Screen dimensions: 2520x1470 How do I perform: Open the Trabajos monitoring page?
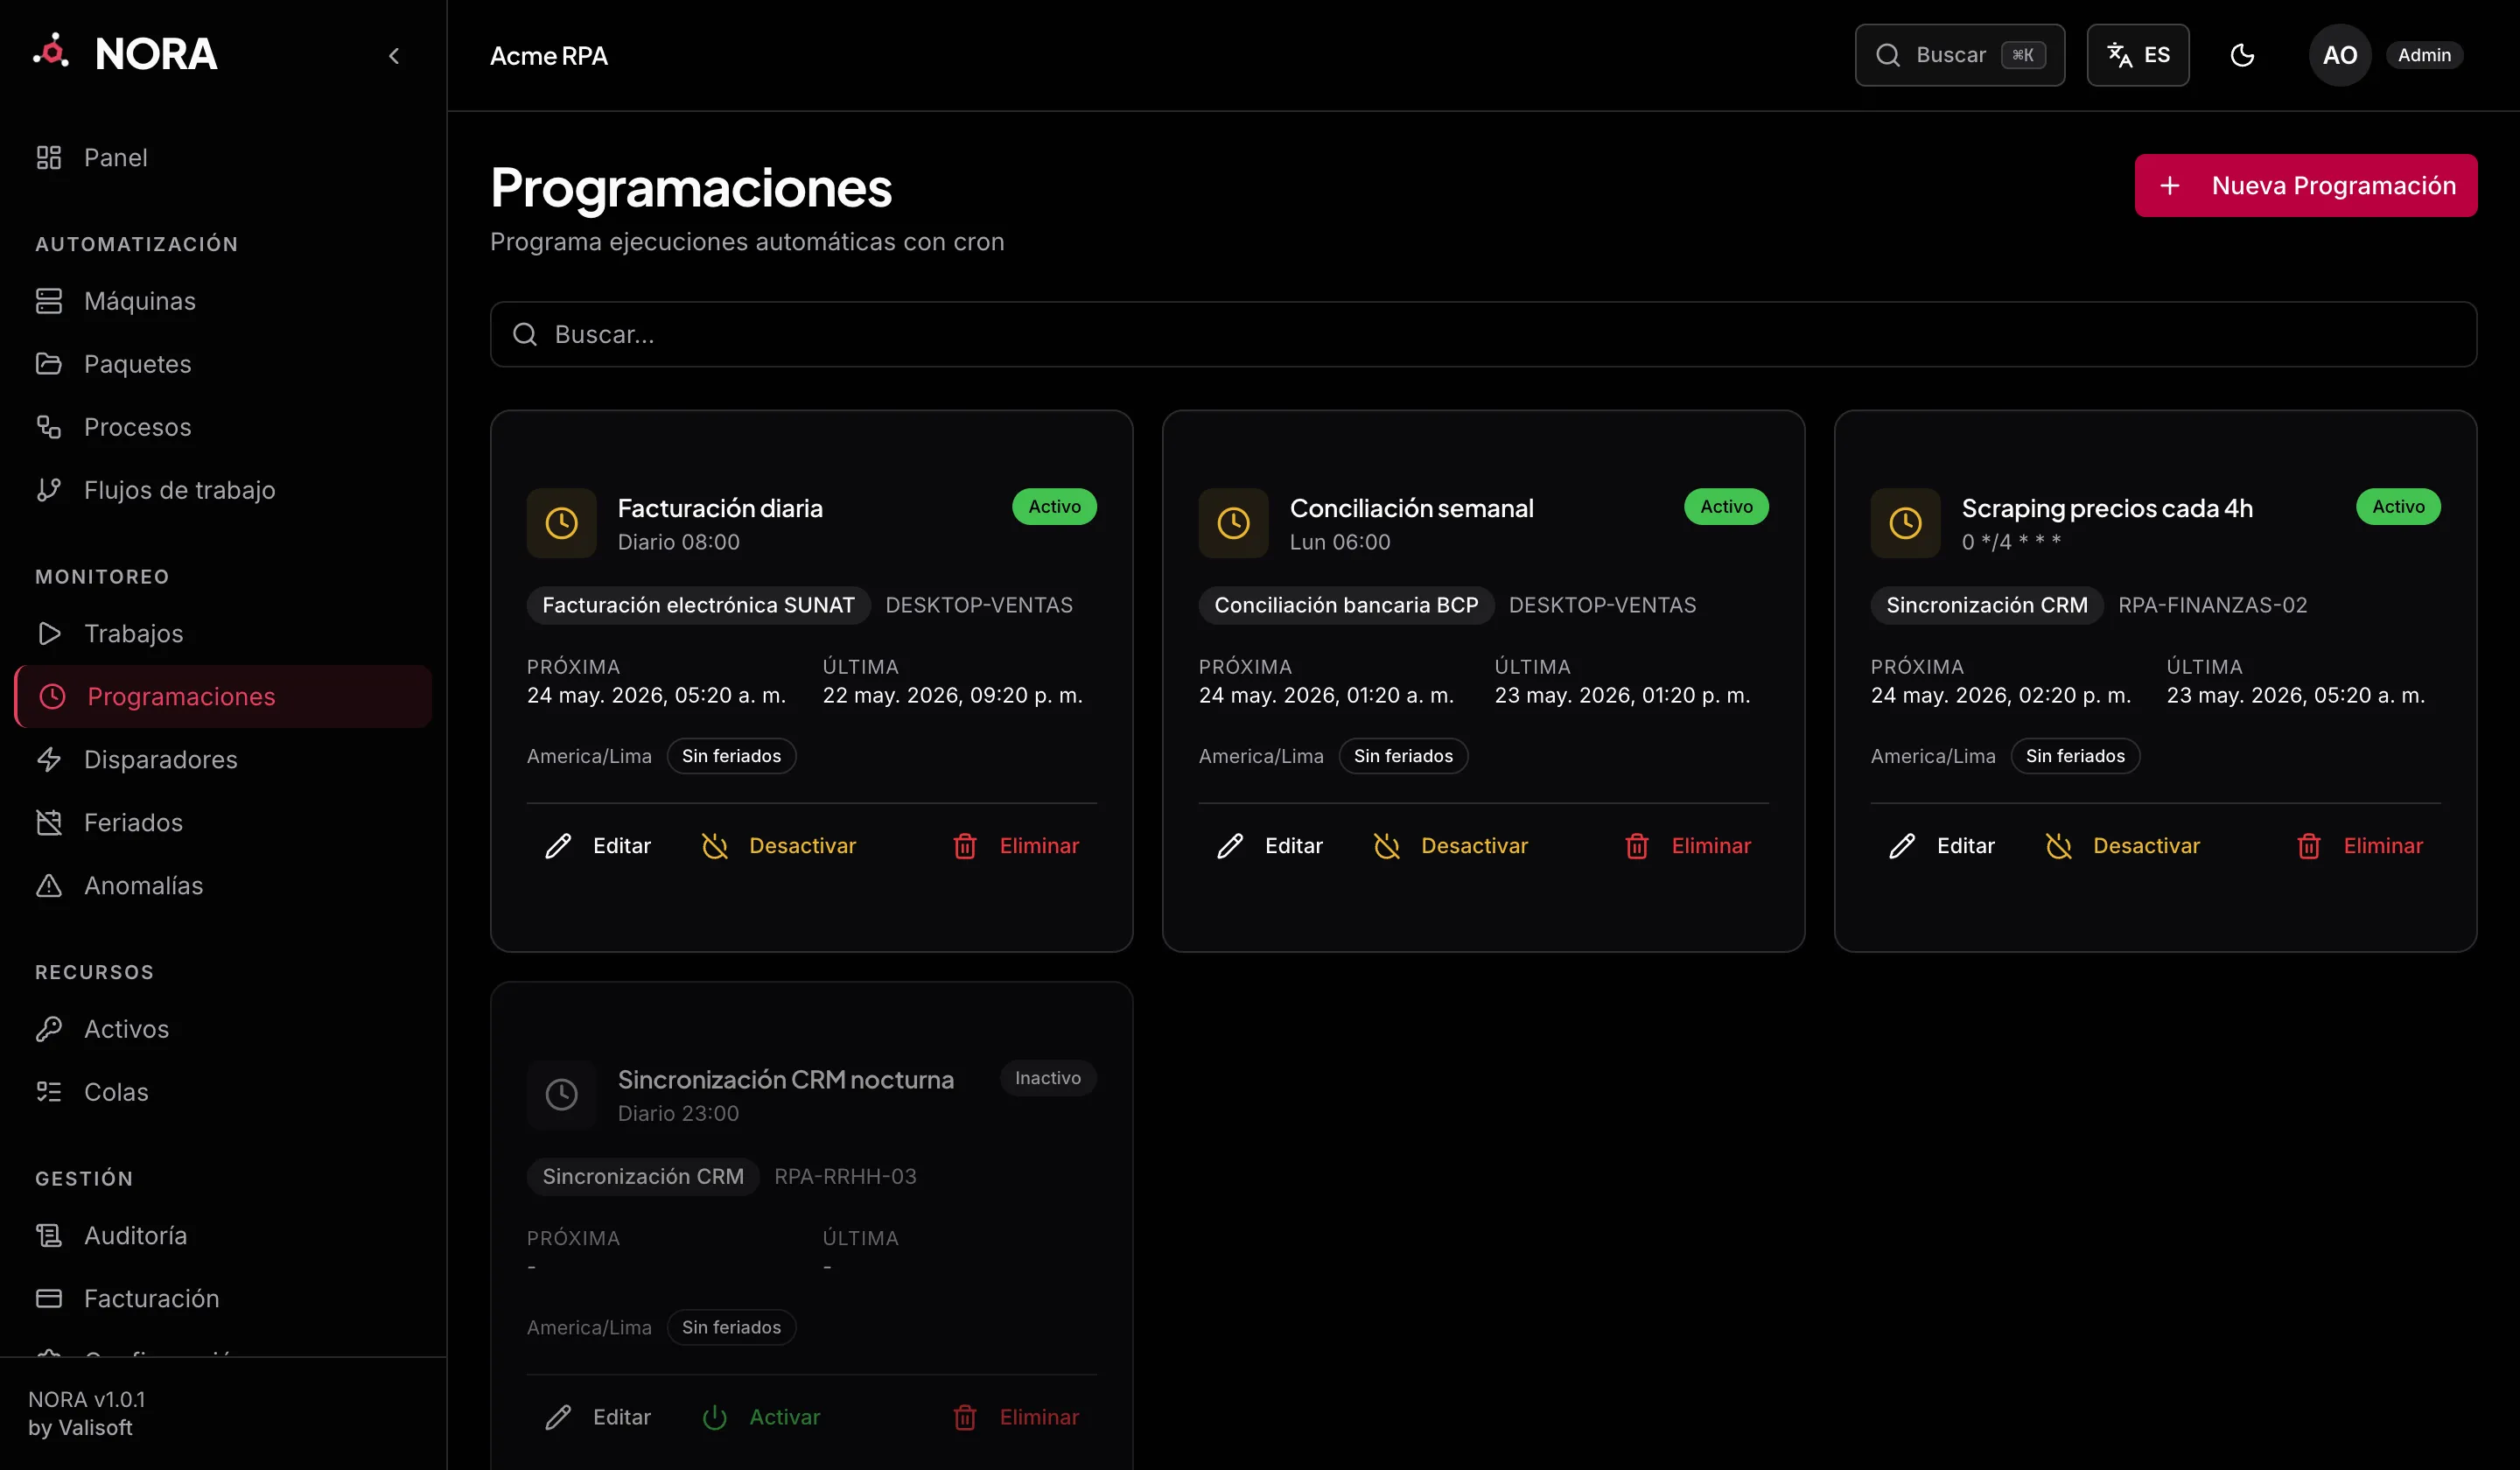[x=223, y=633]
